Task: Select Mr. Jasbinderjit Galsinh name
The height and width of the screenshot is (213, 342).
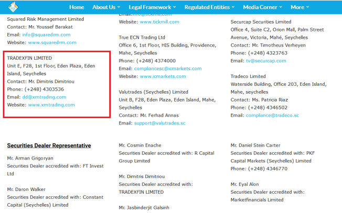Action: click(144, 208)
